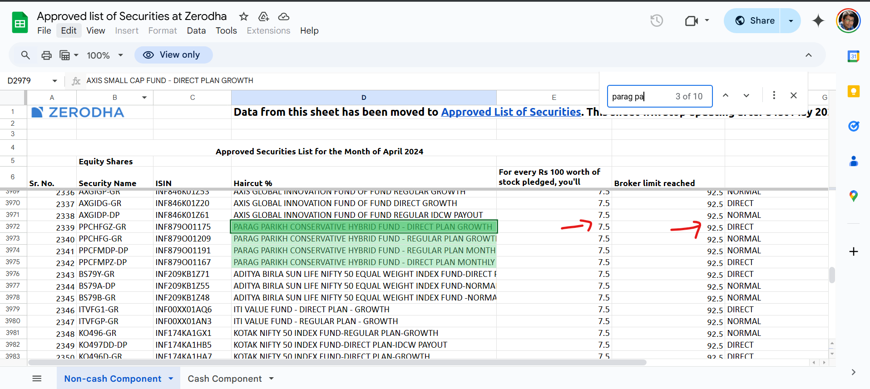
Task: Click the View only mode button
Action: pyautogui.click(x=173, y=55)
